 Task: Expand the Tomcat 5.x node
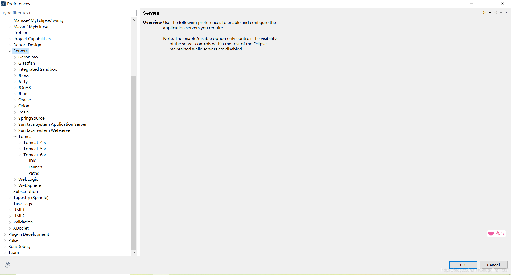pos(20,149)
